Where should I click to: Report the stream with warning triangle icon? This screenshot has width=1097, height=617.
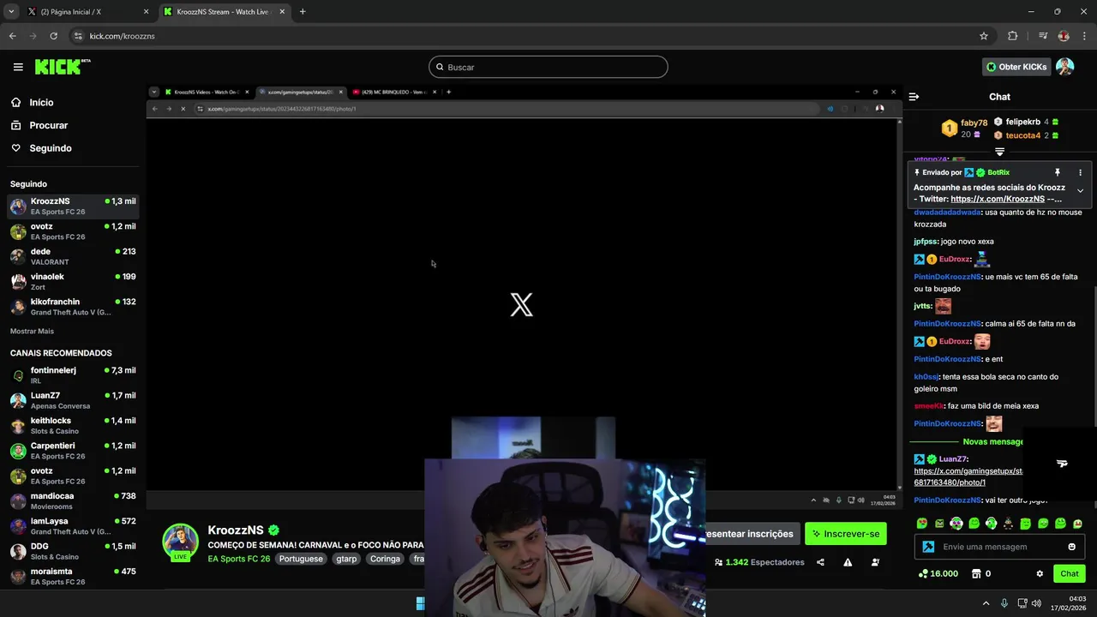848,562
